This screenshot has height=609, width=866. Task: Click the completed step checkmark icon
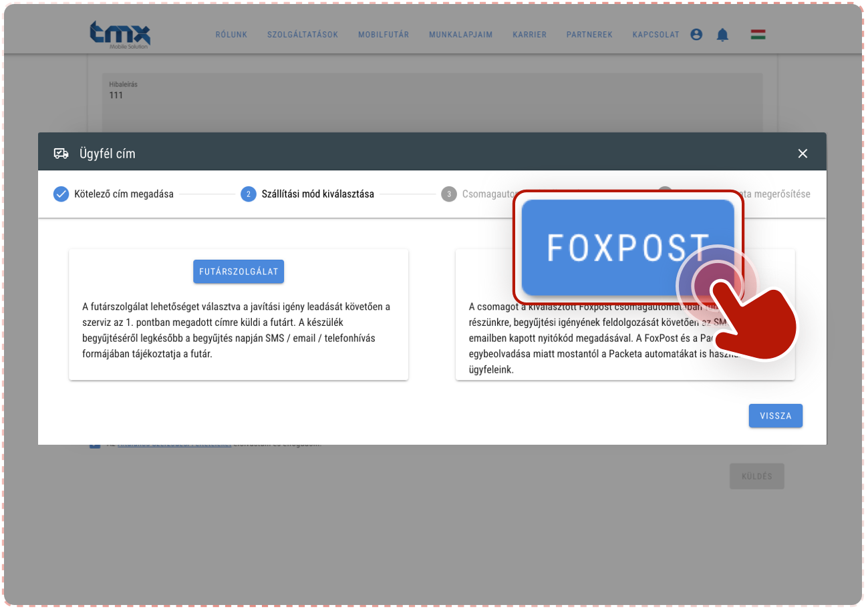(x=61, y=194)
